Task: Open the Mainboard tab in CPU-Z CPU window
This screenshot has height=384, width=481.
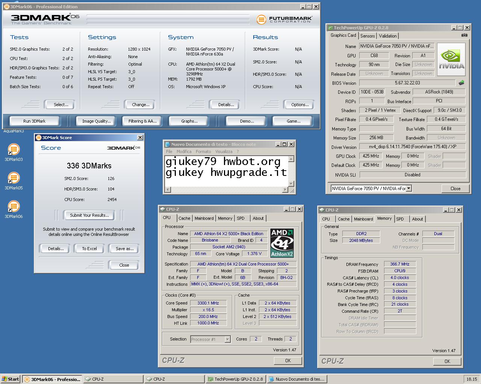Action: coord(204,218)
